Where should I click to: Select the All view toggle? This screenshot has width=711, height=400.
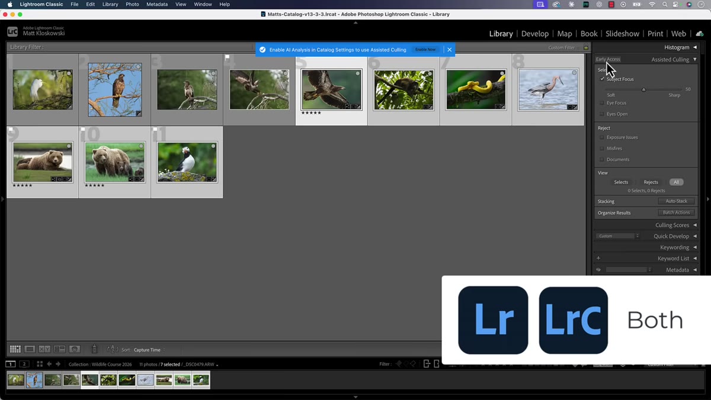point(676,182)
